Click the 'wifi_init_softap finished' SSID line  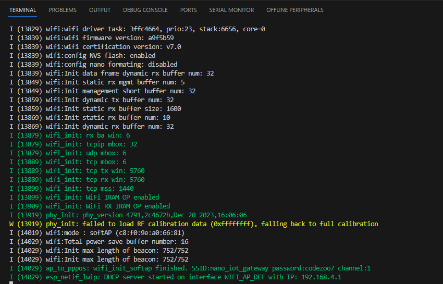point(190,268)
